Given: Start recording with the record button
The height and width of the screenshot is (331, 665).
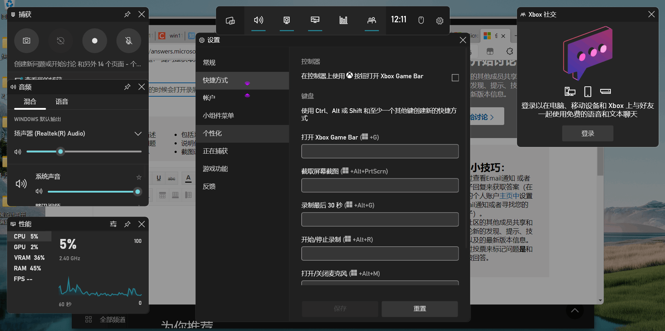Looking at the screenshot, I should tap(95, 41).
